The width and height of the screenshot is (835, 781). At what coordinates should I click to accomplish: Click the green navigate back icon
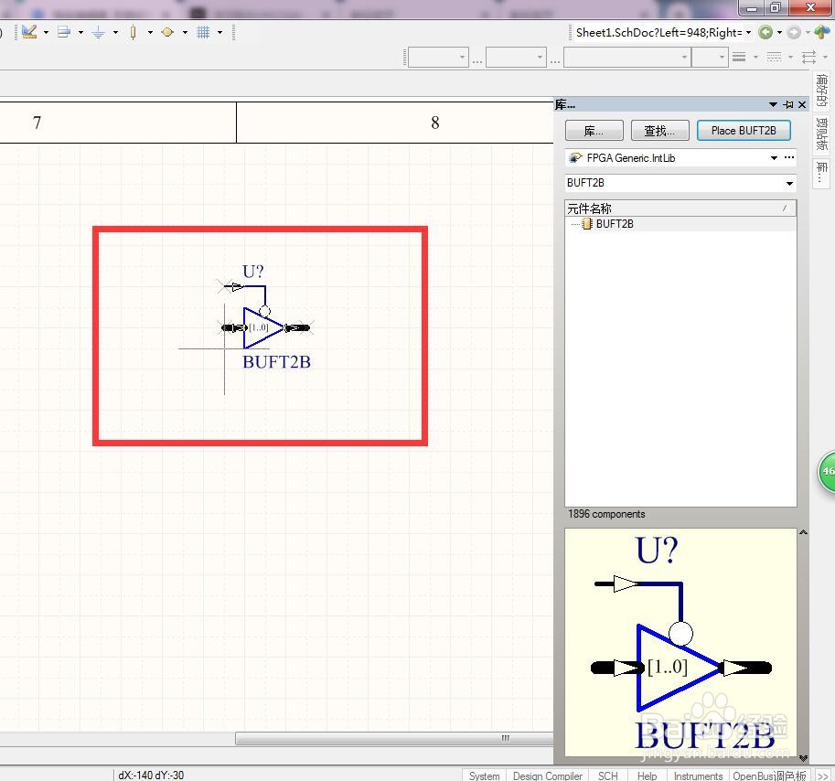[x=765, y=33]
